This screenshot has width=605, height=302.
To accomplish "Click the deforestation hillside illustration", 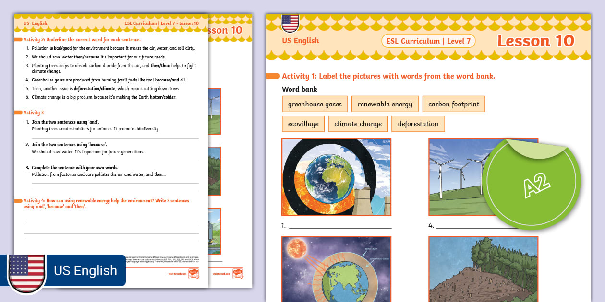I will 483,270.
